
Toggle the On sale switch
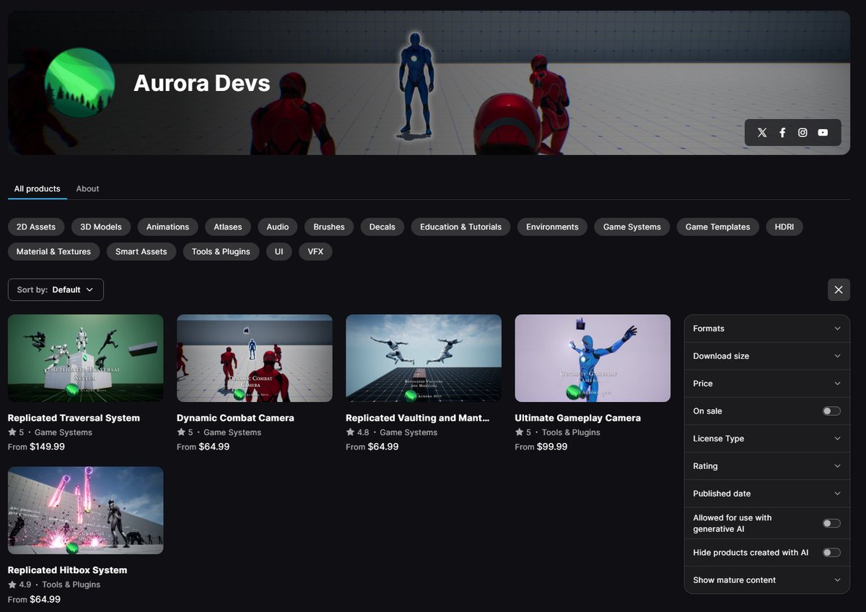click(x=831, y=411)
